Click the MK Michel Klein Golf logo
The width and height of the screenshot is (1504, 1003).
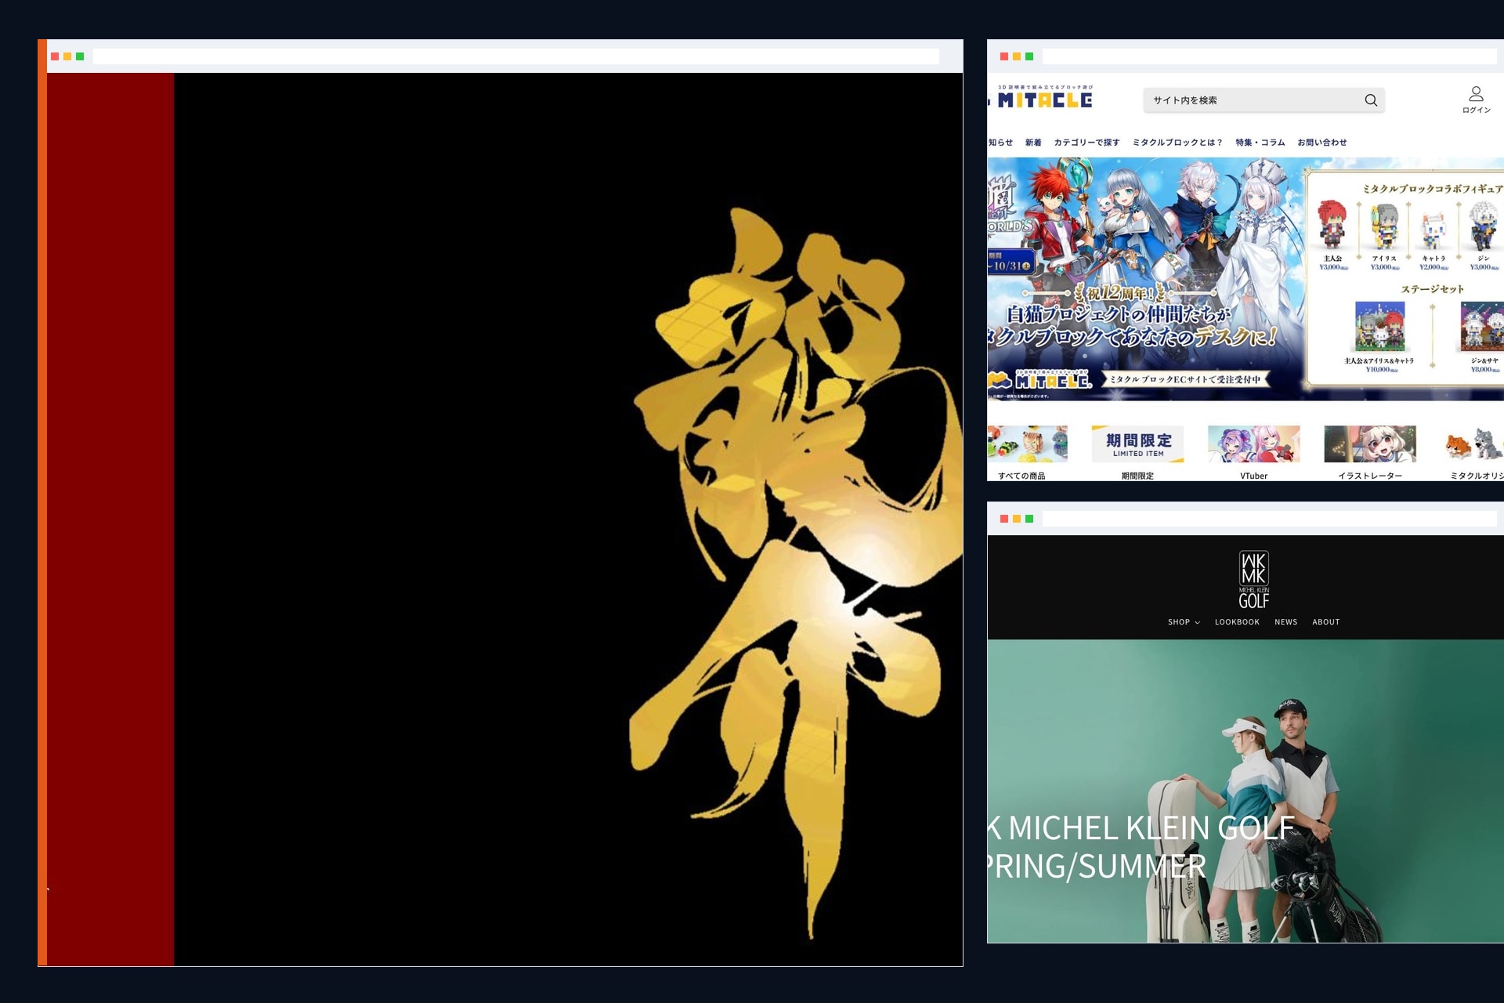[1253, 580]
